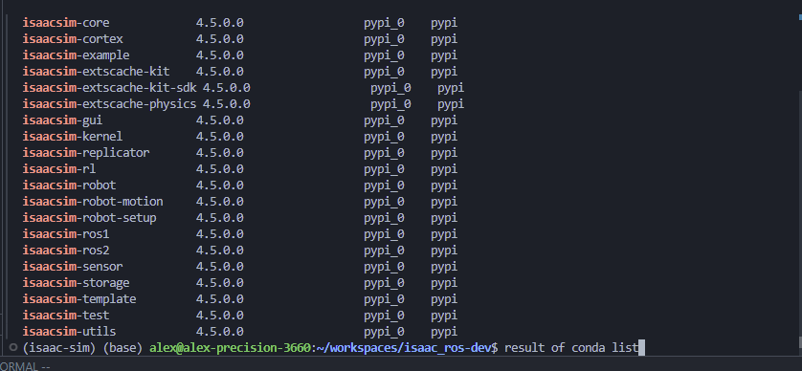Click the isaacsim-robot-setup package name
The height and width of the screenshot is (371, 802).
90,218
